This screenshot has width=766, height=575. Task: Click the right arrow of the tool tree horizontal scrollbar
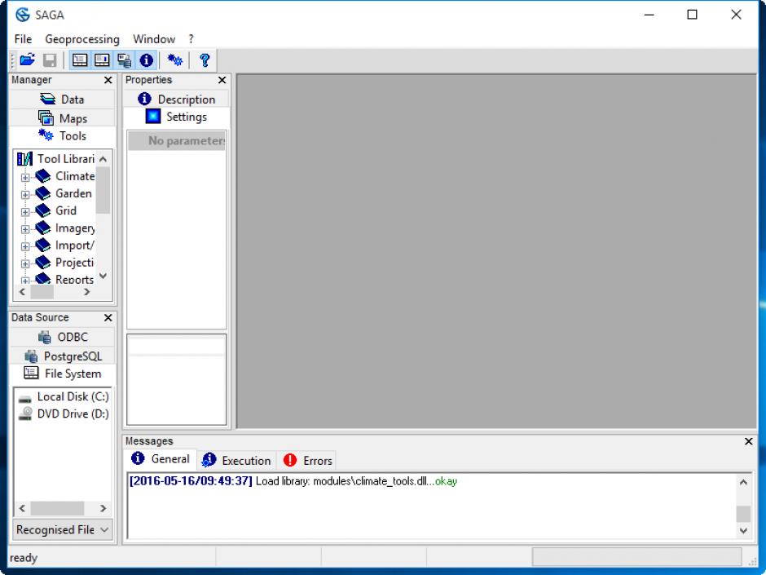tap(87, 292)
